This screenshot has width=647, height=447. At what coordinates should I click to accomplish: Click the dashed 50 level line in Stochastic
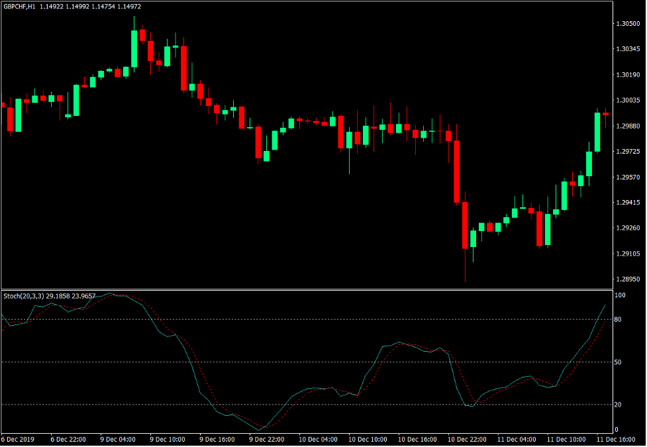pos(298,361)
